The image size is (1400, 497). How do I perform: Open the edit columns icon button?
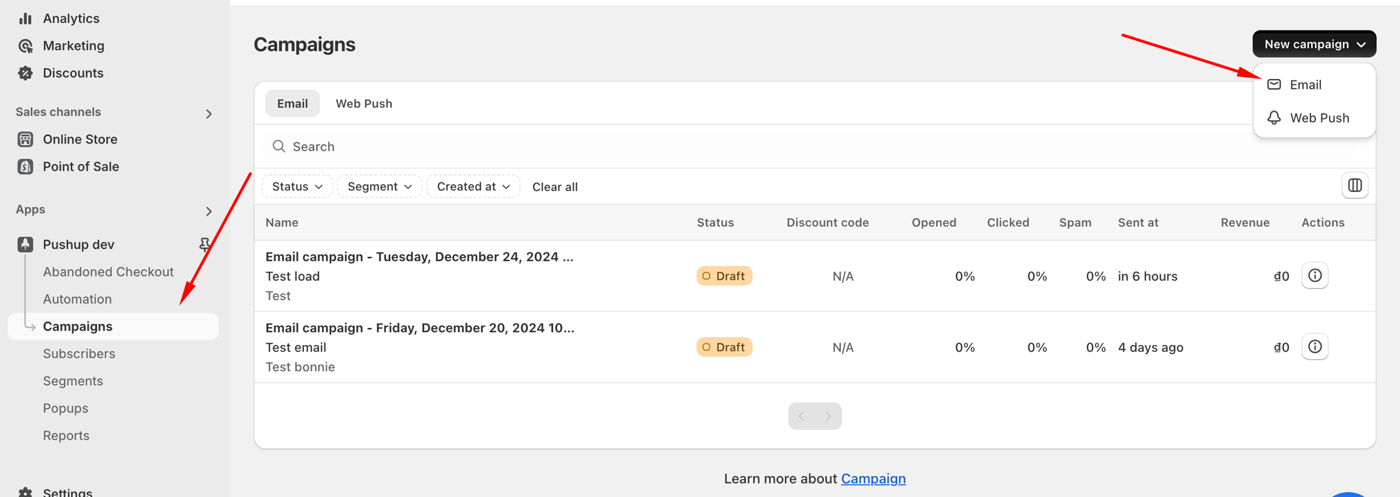[1354, 186]
